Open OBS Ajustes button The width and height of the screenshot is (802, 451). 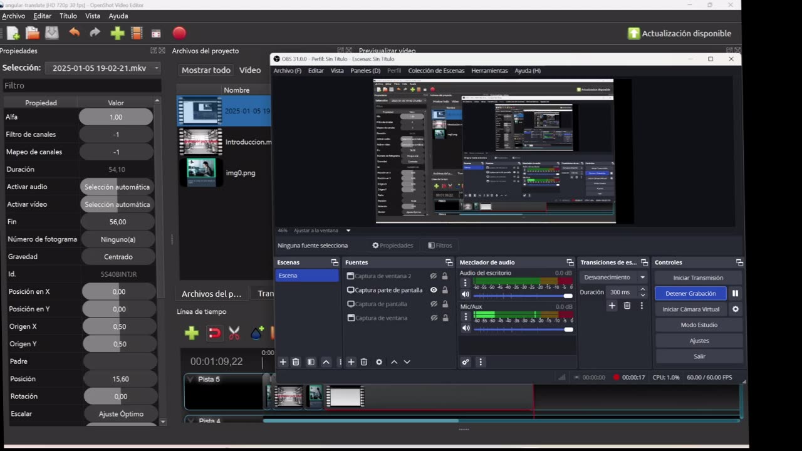tap(699, 341)
